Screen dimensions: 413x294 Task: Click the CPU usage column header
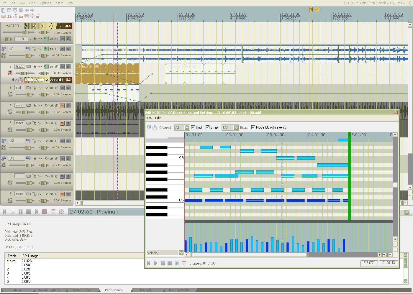(30, 256)
